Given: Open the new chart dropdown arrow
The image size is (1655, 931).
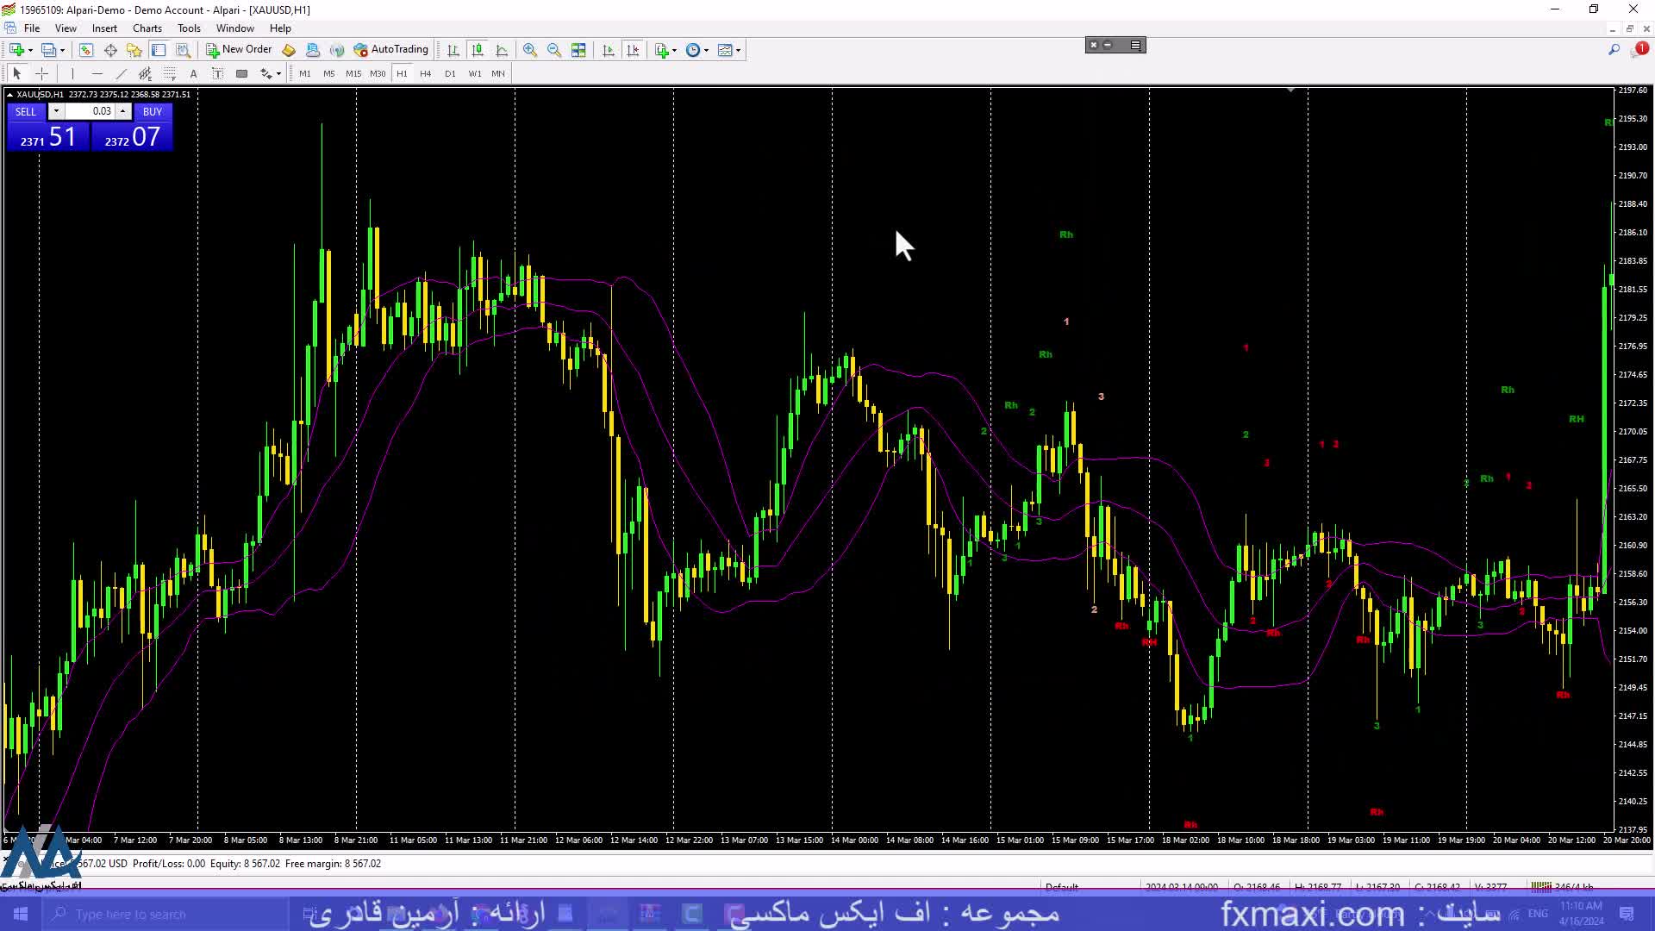Looking at the screenshot, I should tap(30, 50).
